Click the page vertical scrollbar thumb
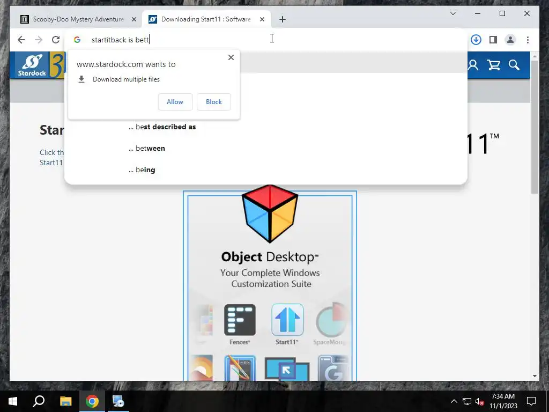This screenshot has height=412, width=549. [x=535, y=127]
